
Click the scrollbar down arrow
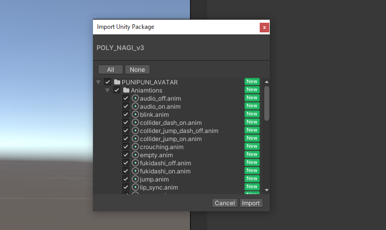click(267, 190)
